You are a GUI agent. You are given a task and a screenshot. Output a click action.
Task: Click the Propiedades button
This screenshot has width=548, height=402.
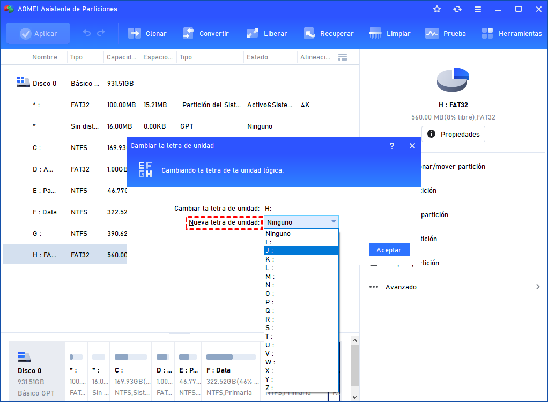coord(453,134)
